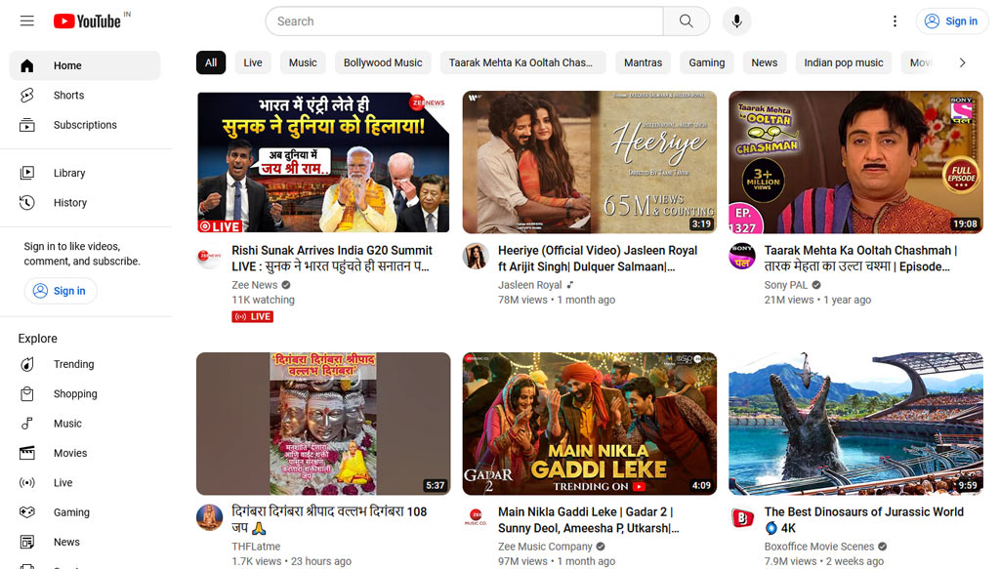
Task: Click the Zee Music Company channel avatar
Action: (x=476, y=518)
